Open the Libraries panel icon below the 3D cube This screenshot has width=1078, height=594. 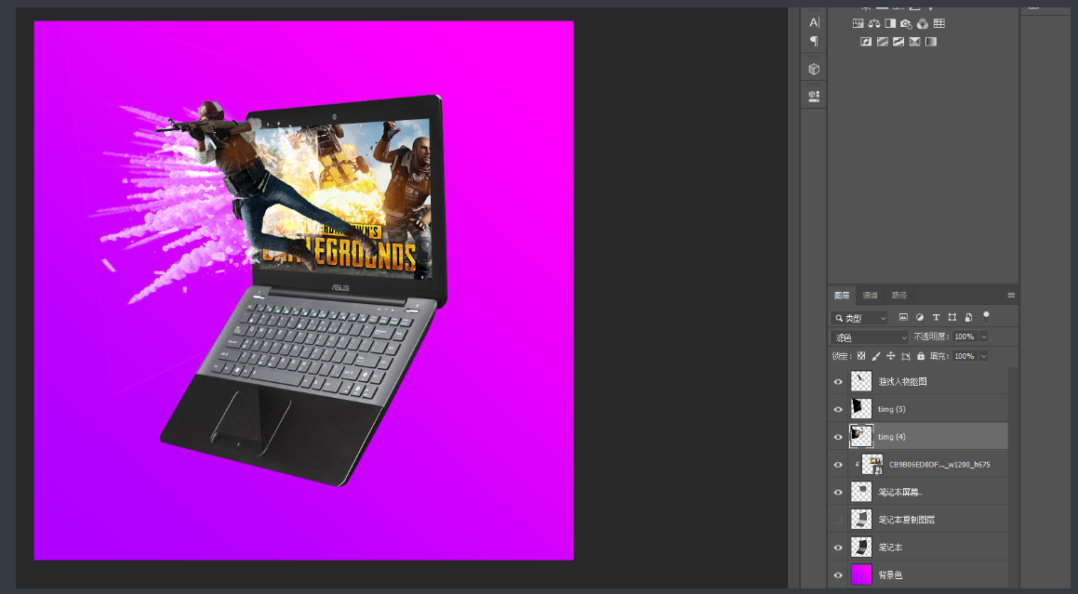click(814, 96)
